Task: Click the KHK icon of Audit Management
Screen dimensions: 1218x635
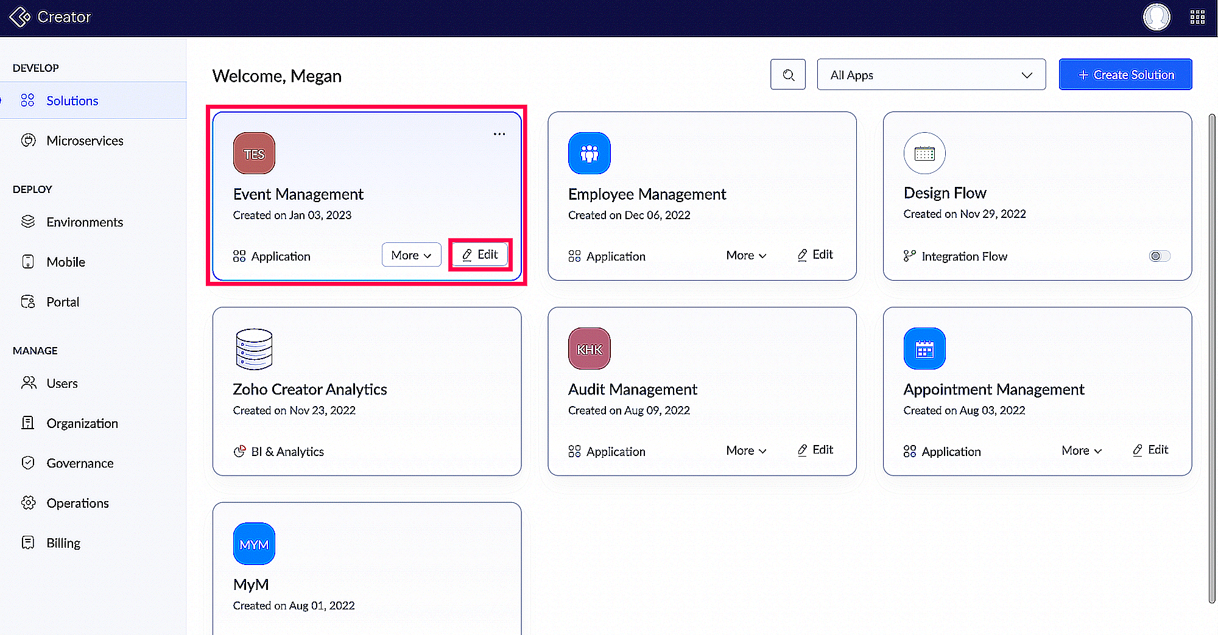Action: [589, 349]
